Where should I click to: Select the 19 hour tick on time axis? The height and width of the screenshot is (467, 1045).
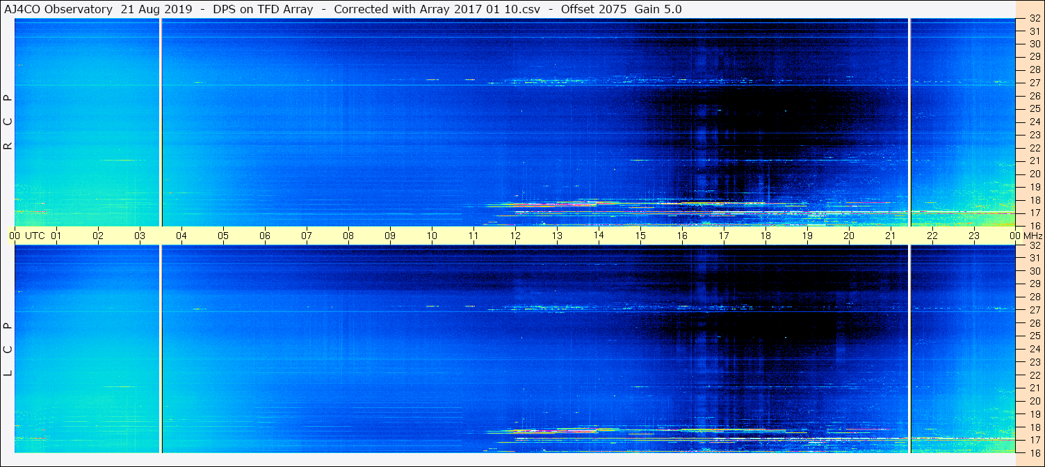(807, 236)
